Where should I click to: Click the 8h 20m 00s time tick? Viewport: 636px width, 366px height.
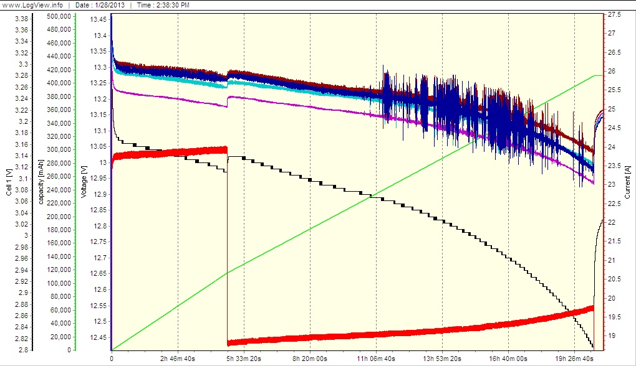click(x=310, y=359)
